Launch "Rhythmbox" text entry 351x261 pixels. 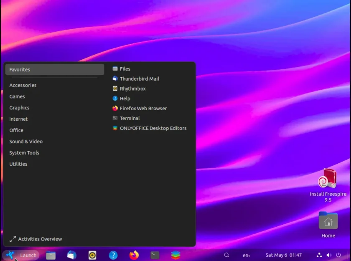pyautogui.click(x=133, y=89)
